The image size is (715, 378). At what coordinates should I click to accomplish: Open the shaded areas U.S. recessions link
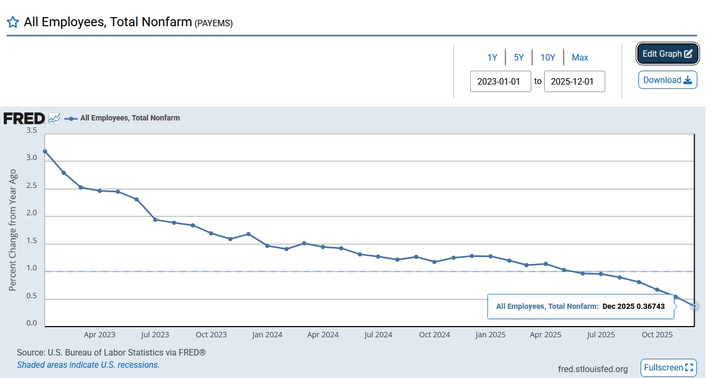click(x=88, y=365)
